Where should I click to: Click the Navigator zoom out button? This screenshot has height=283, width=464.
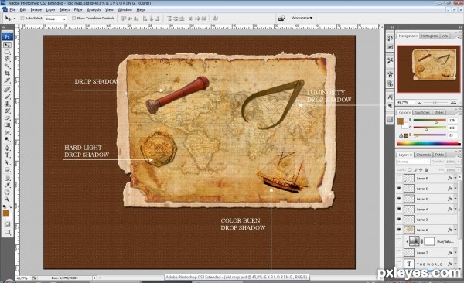419,102
